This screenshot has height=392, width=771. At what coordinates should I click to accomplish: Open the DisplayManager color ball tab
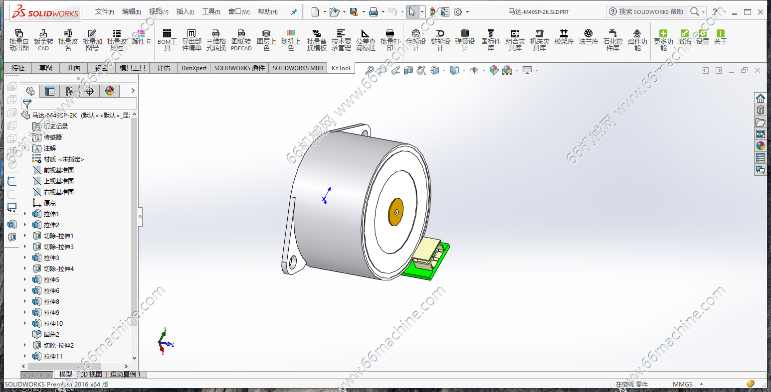coord(110,91)
